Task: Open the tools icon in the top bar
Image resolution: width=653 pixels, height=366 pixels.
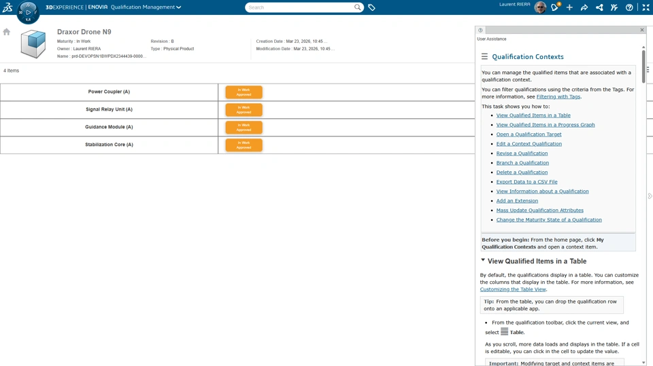Action: tap(614, 7)
